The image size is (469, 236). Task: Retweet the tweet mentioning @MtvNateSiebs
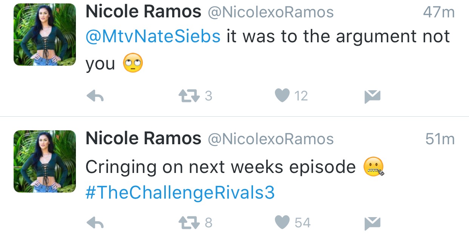click(x=190, y=96)
